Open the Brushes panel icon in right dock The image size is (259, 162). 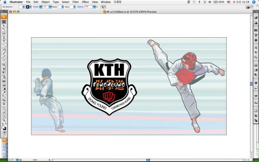pyautogui.click(x=256, y=35)
